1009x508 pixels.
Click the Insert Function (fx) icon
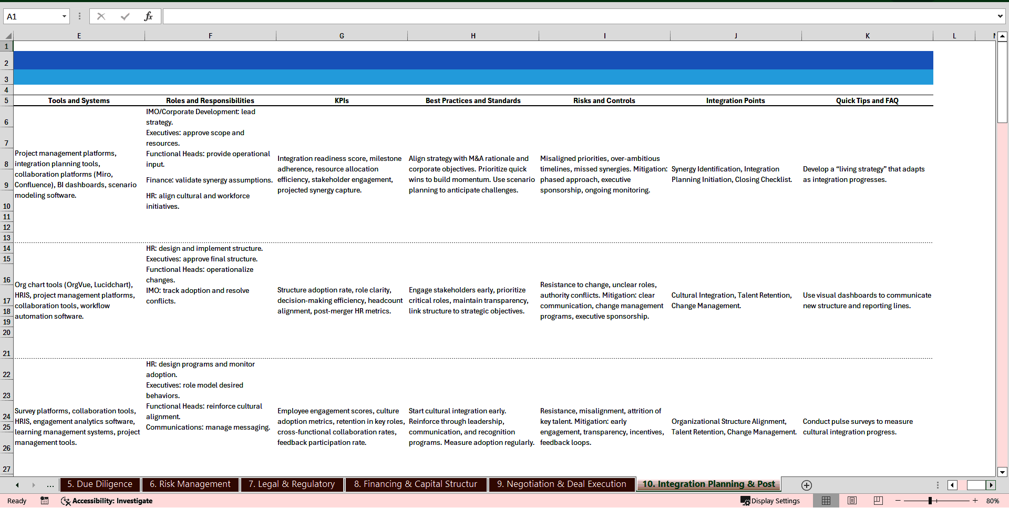[x=149, y=16]
